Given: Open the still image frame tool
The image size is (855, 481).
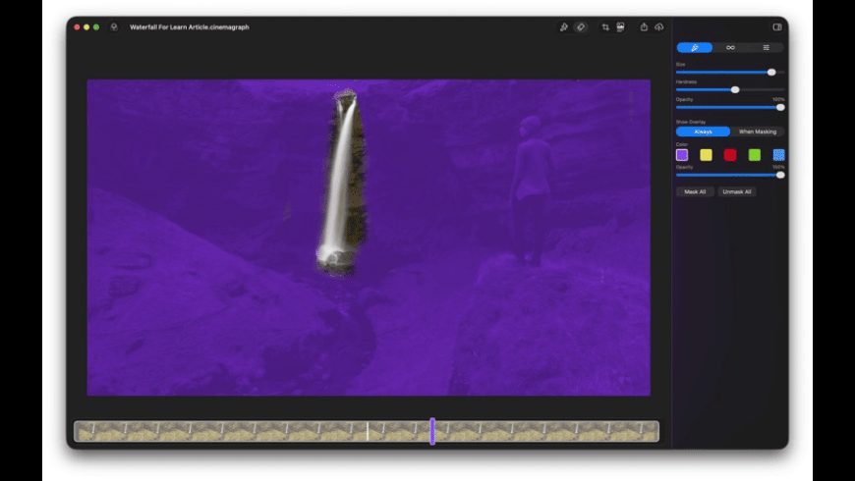Looking at the screenshot, I should (x=620, y=27).
